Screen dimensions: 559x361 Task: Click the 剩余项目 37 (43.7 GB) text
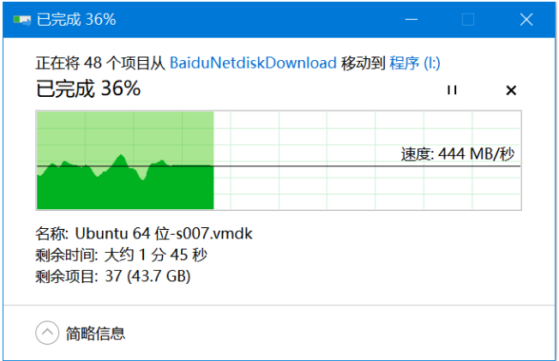click(x=113, y=276)
